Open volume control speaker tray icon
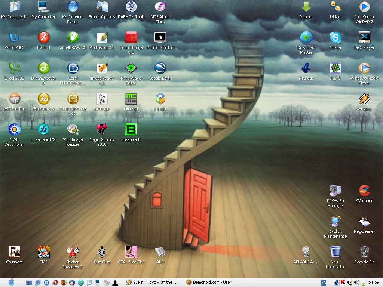 pos(356,283)
